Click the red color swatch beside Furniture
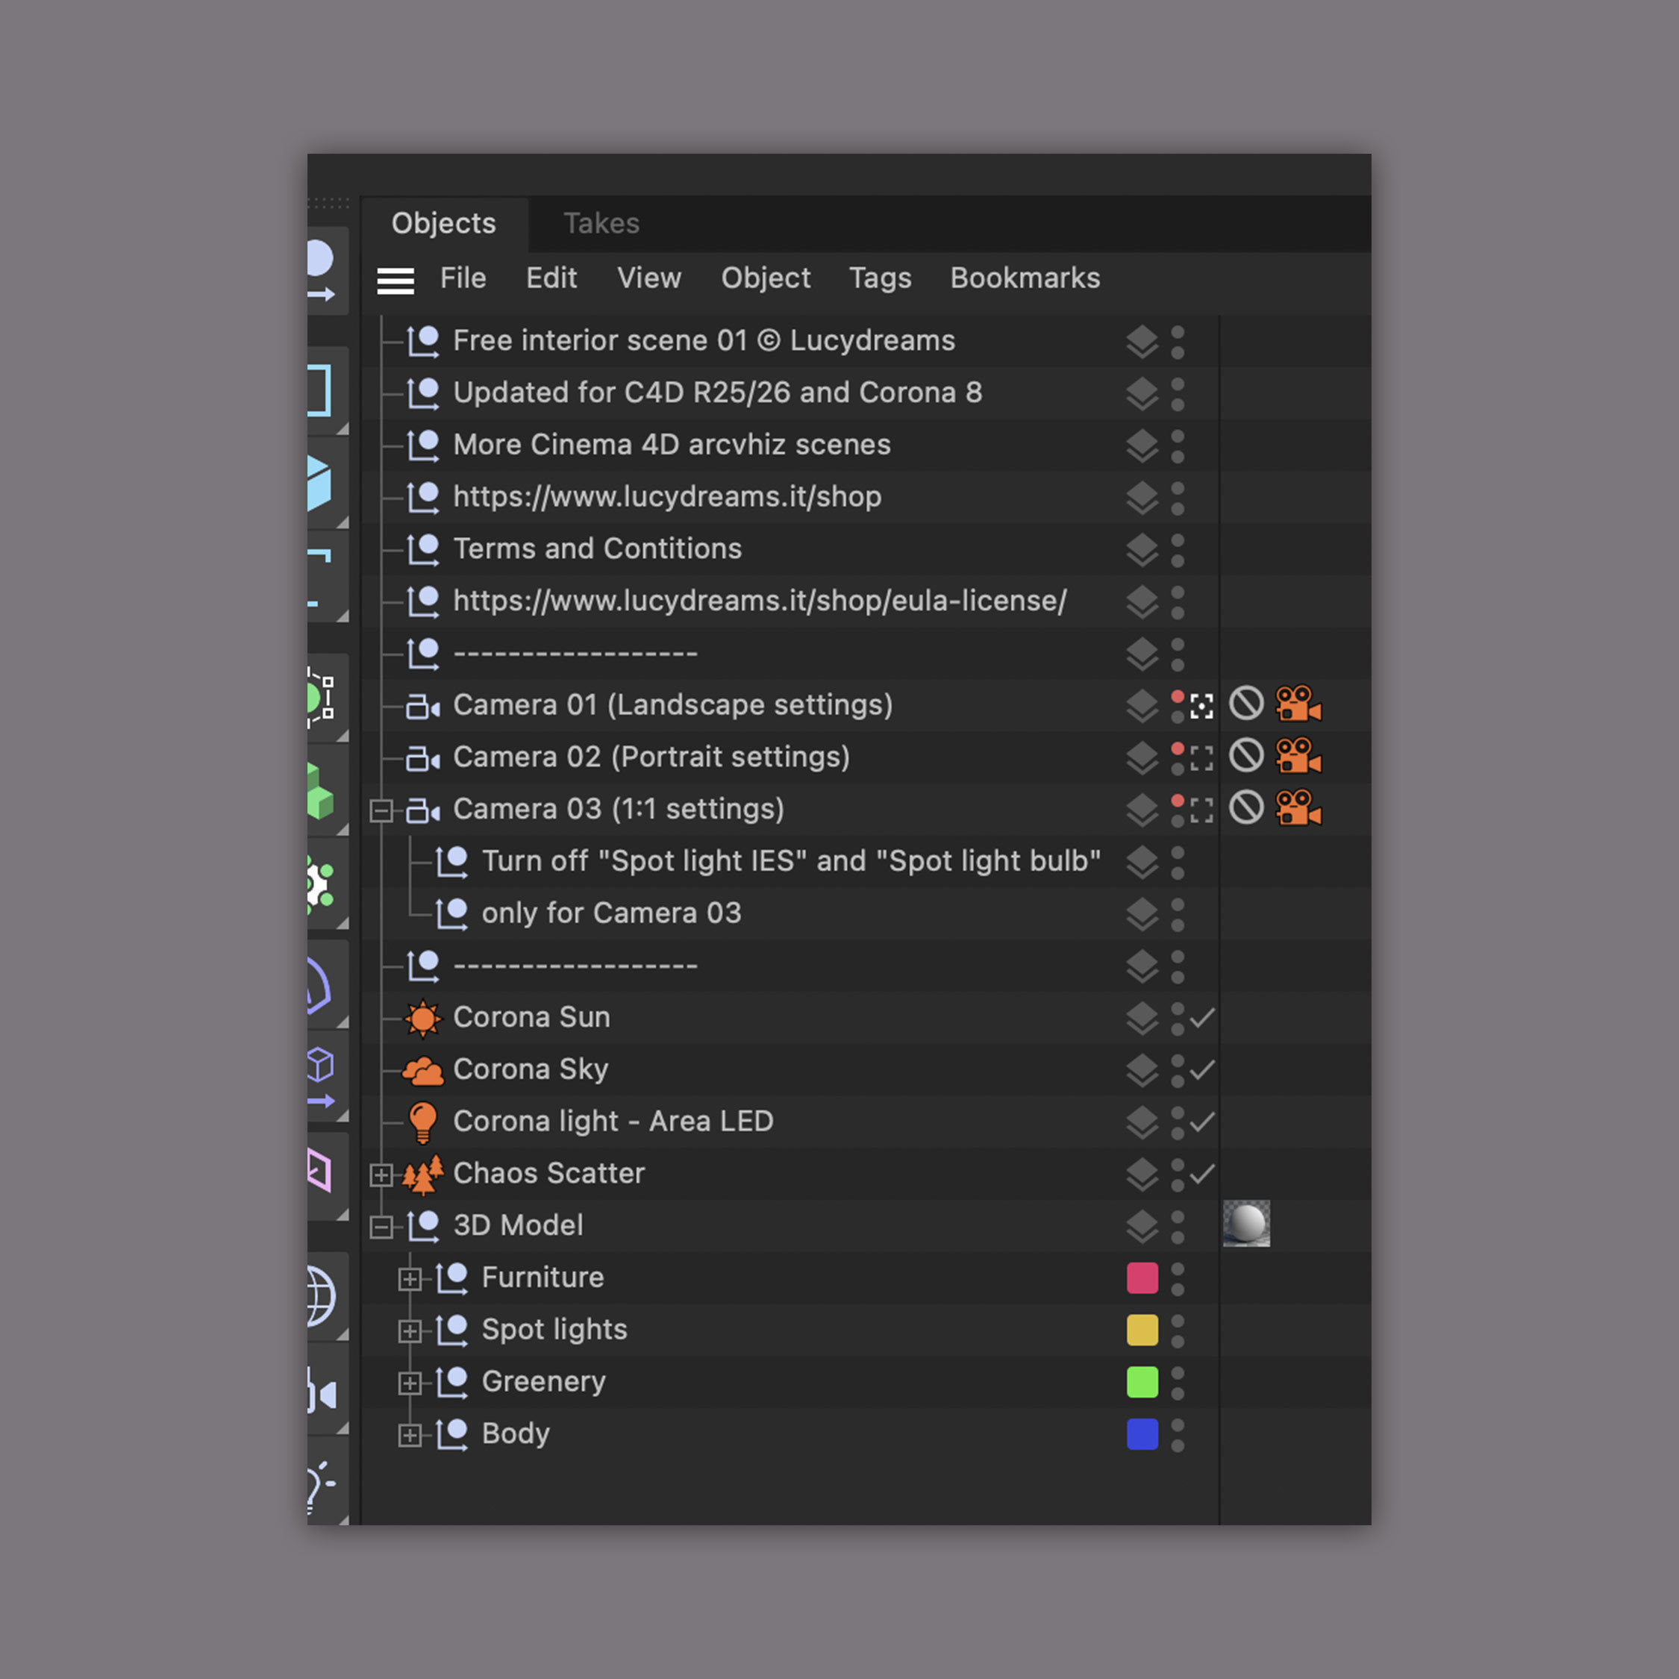Viewport: 1679px width, 1679px height. click(x=1142, y=1278)
